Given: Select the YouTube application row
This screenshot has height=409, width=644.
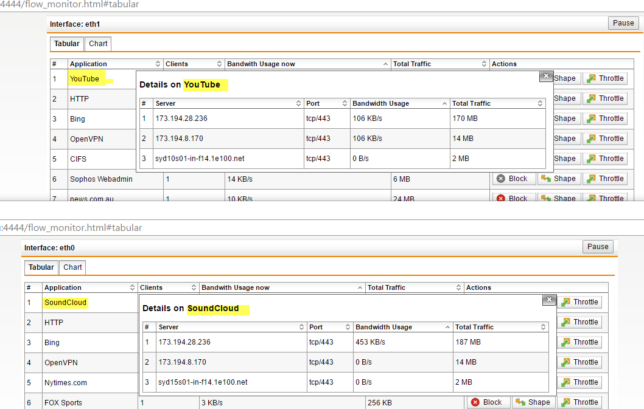Looking at the screenshot, I should point(85,79).
